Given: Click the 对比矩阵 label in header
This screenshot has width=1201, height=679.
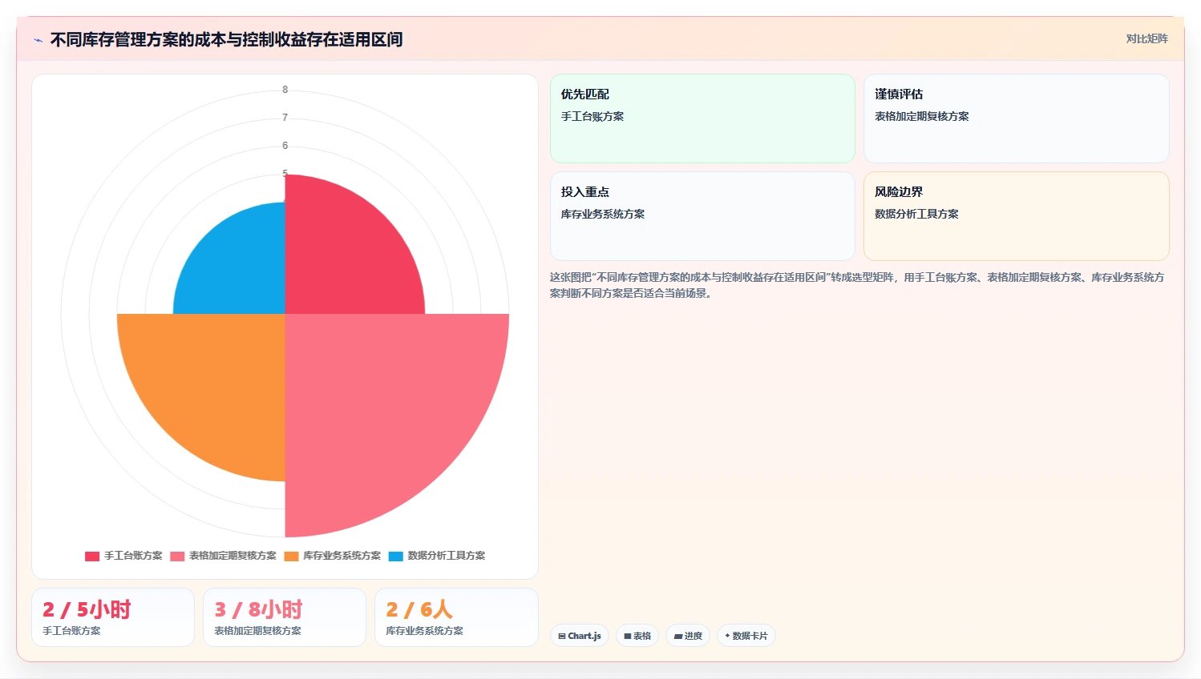Looking at the screenshot, I should (x=1146, y=38).
